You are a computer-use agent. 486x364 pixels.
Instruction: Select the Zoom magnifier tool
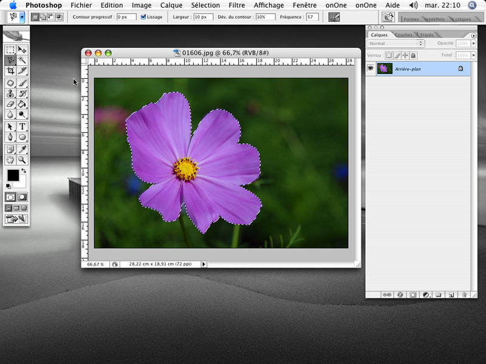22,160
